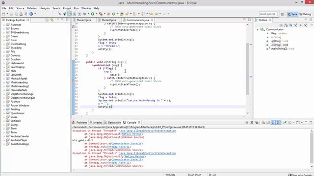Expand the PacMan project node
This screenshot has width=314, height=176.
pyautogui.click(x=4, y=102)
